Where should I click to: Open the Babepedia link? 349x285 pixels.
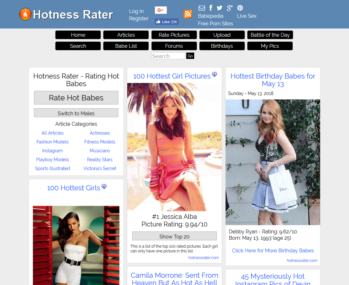click(x=211, y=16)
